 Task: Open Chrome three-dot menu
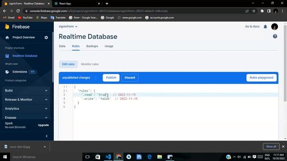[283, 11]
